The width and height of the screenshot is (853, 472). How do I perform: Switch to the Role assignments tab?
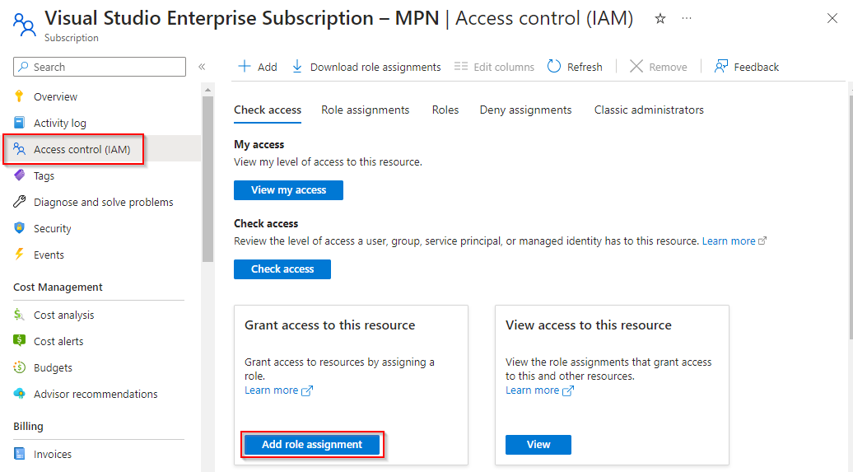[x=365, y=110]
